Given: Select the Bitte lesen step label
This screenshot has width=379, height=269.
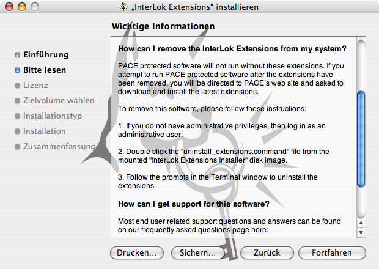Looking at the screenshot, I should tap(45, 70).
